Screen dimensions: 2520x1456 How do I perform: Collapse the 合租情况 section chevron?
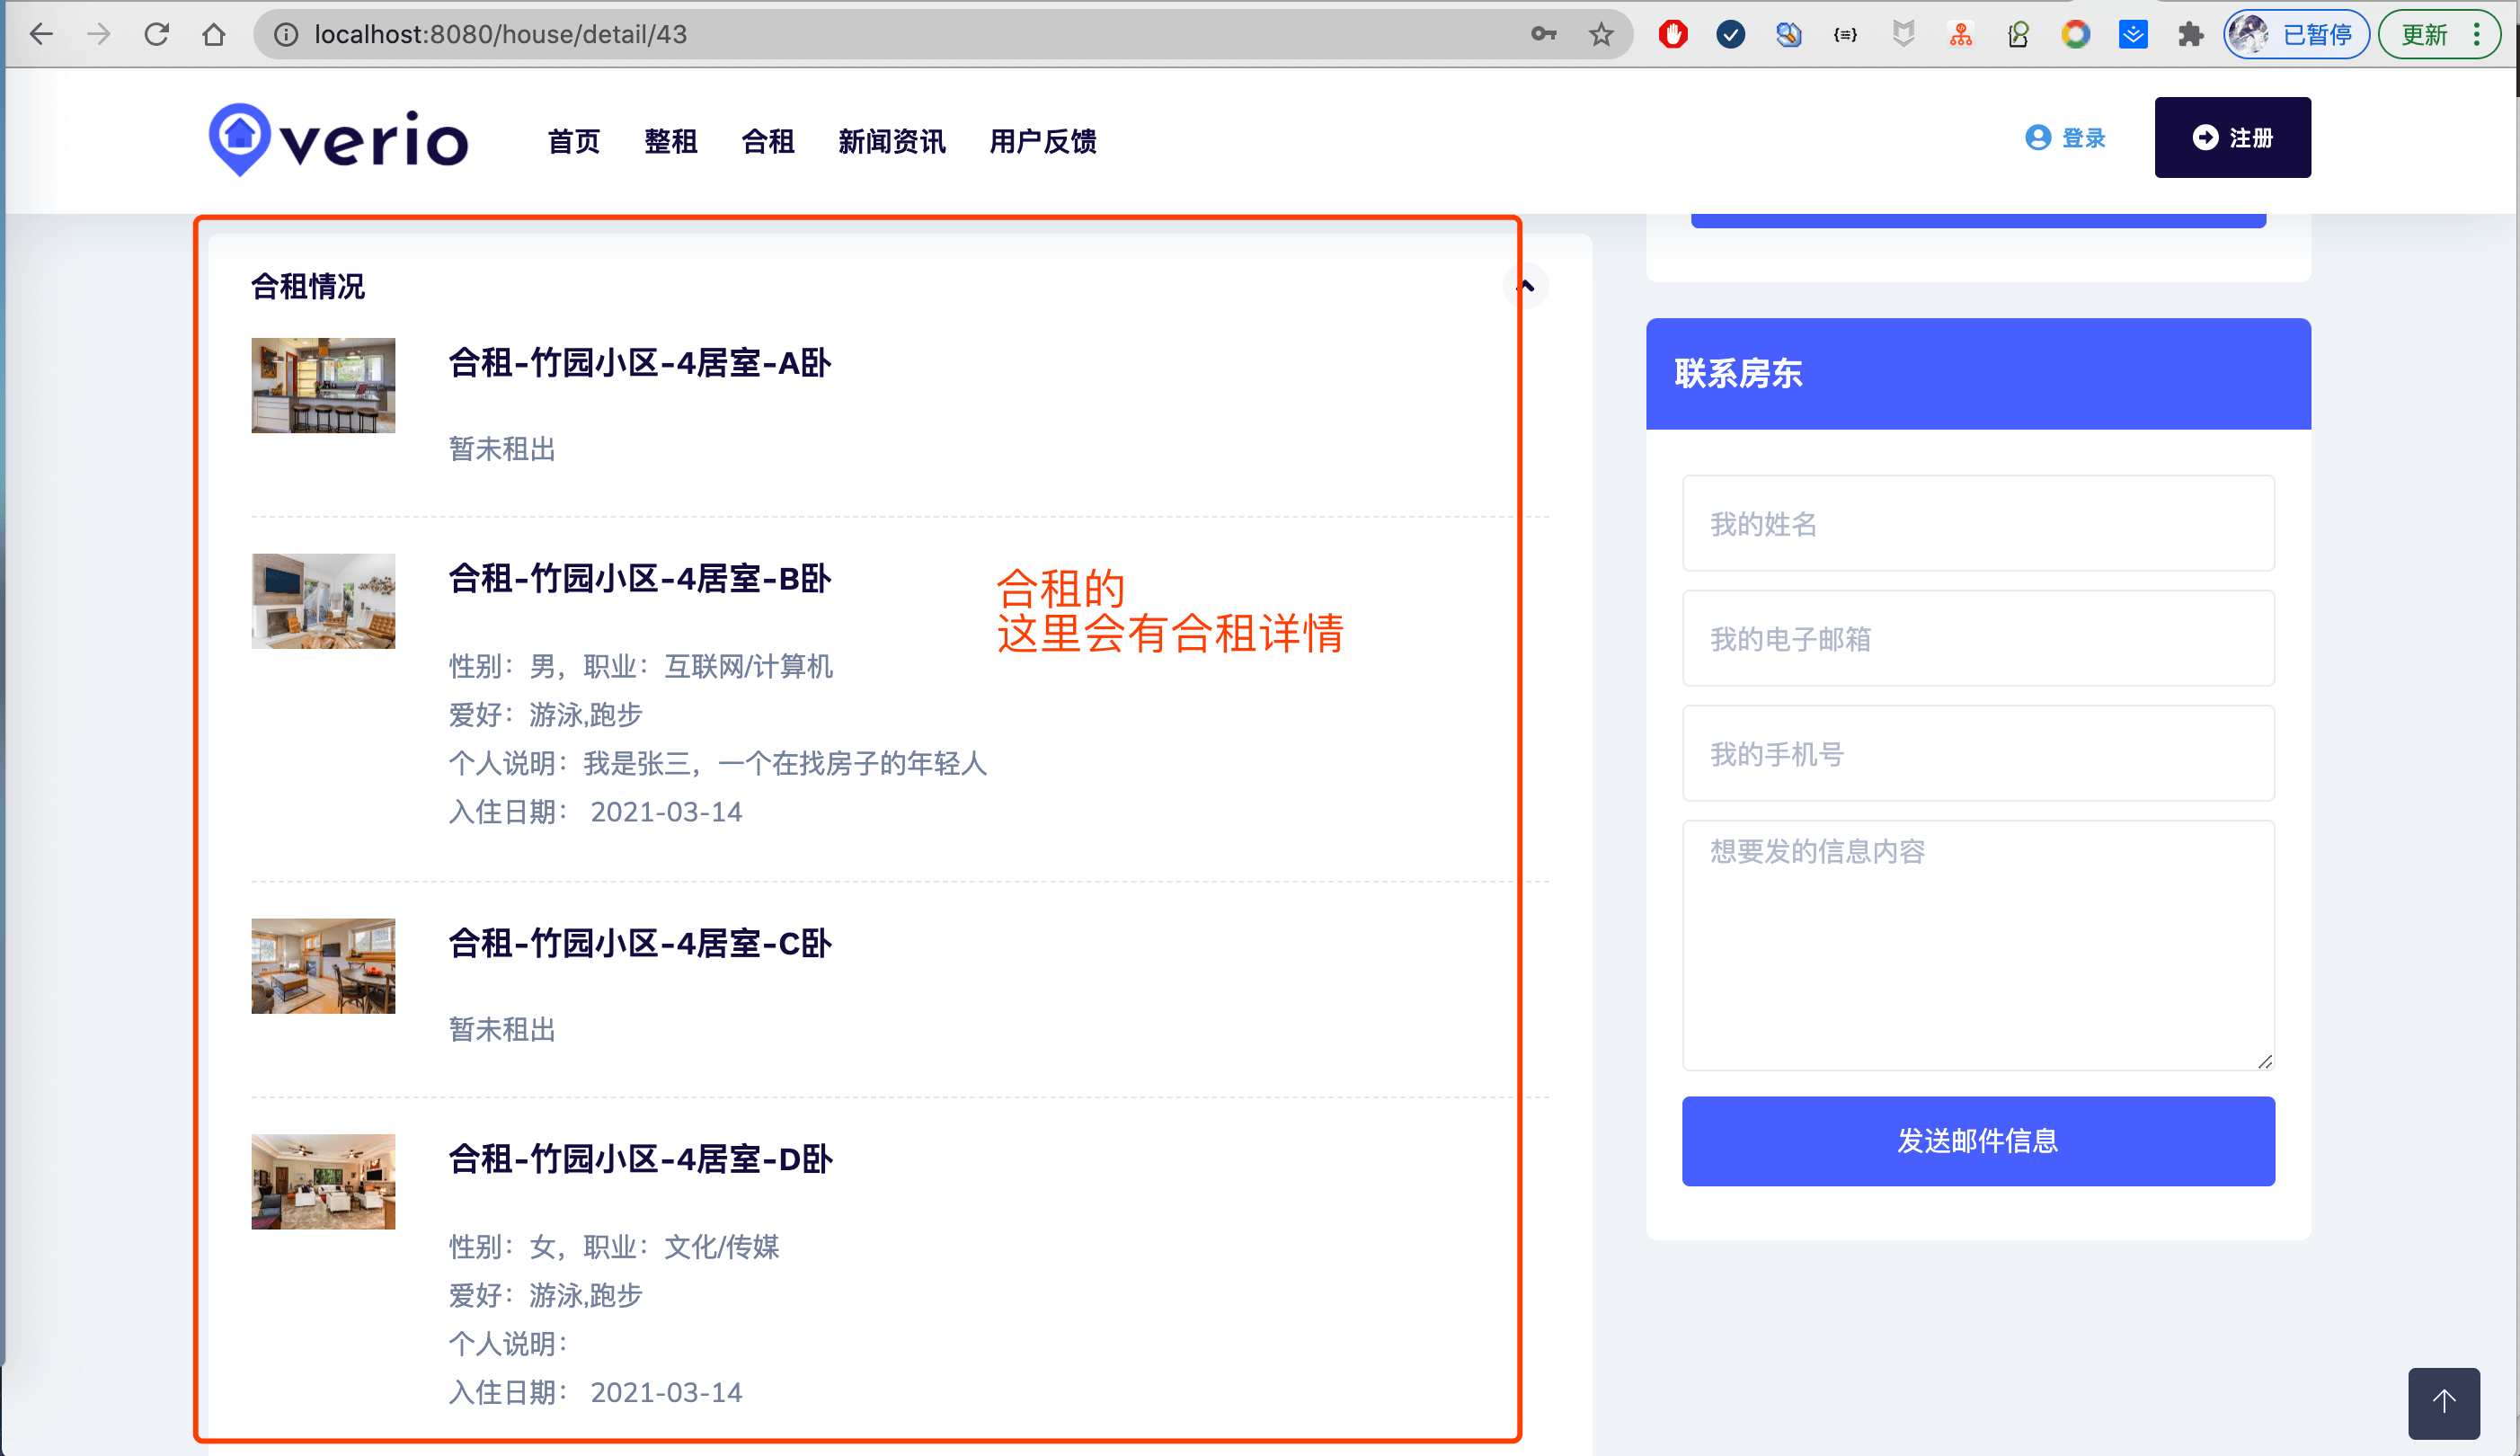point(1526,287)
